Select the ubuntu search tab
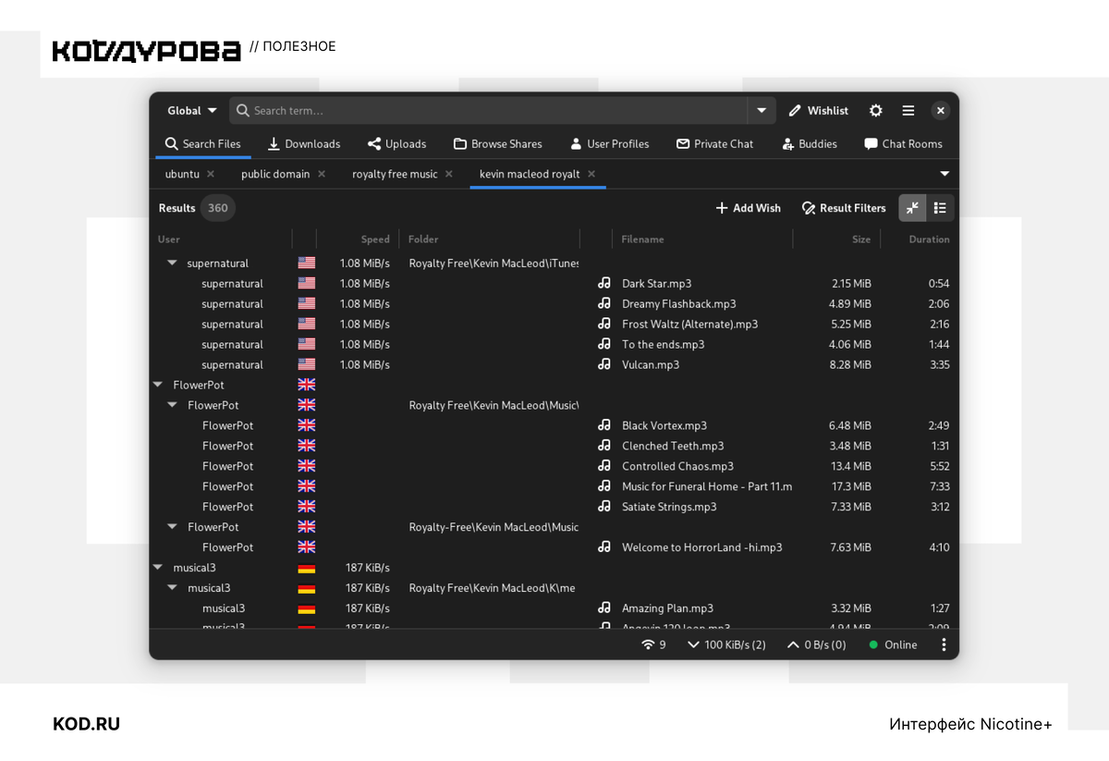This screenshot has width=1109, height=761. click(x=182, y=174)
